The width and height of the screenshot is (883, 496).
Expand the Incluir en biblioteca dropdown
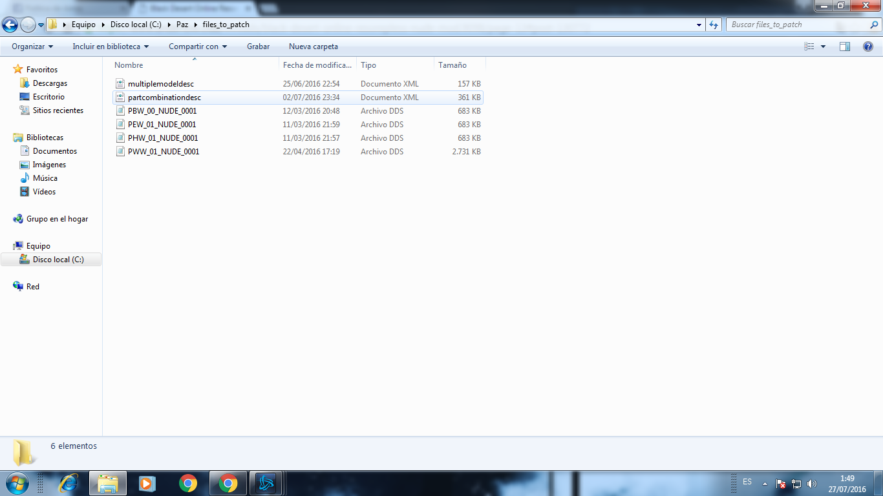(111, 46)
